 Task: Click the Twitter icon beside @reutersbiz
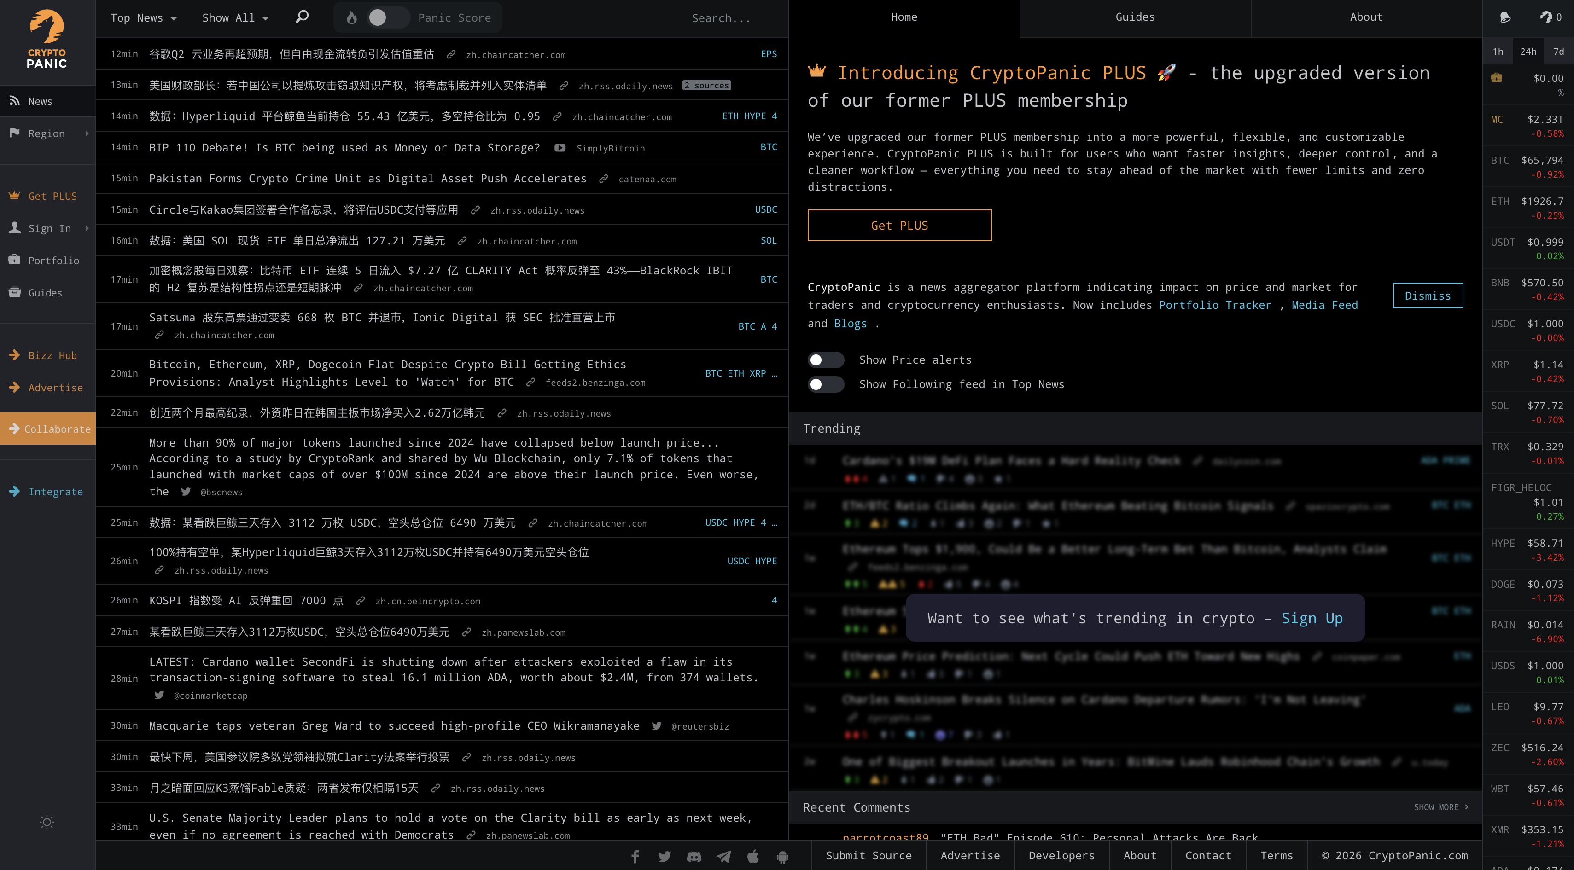[x=657, y=726]
